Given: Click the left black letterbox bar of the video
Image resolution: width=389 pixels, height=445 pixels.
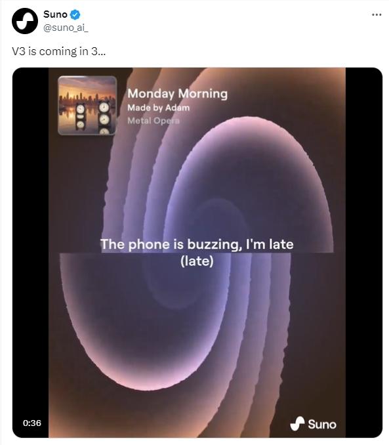Looking at the screenshot, I should coord(31,253).
